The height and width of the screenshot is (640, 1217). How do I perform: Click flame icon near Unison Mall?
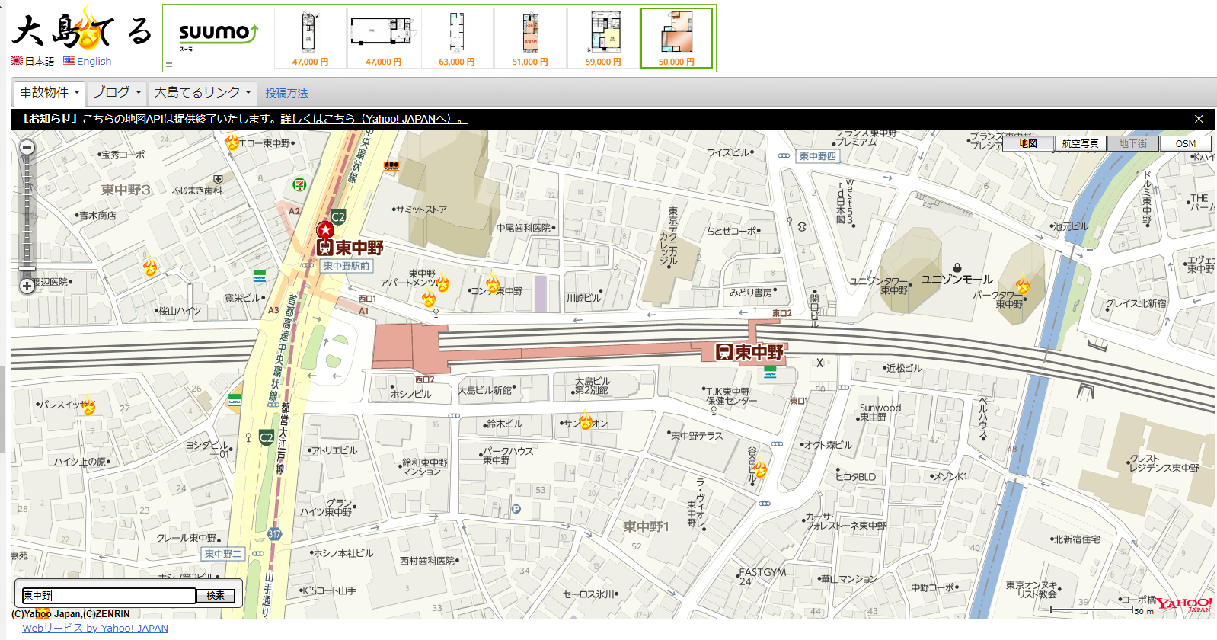point(1022,286)
